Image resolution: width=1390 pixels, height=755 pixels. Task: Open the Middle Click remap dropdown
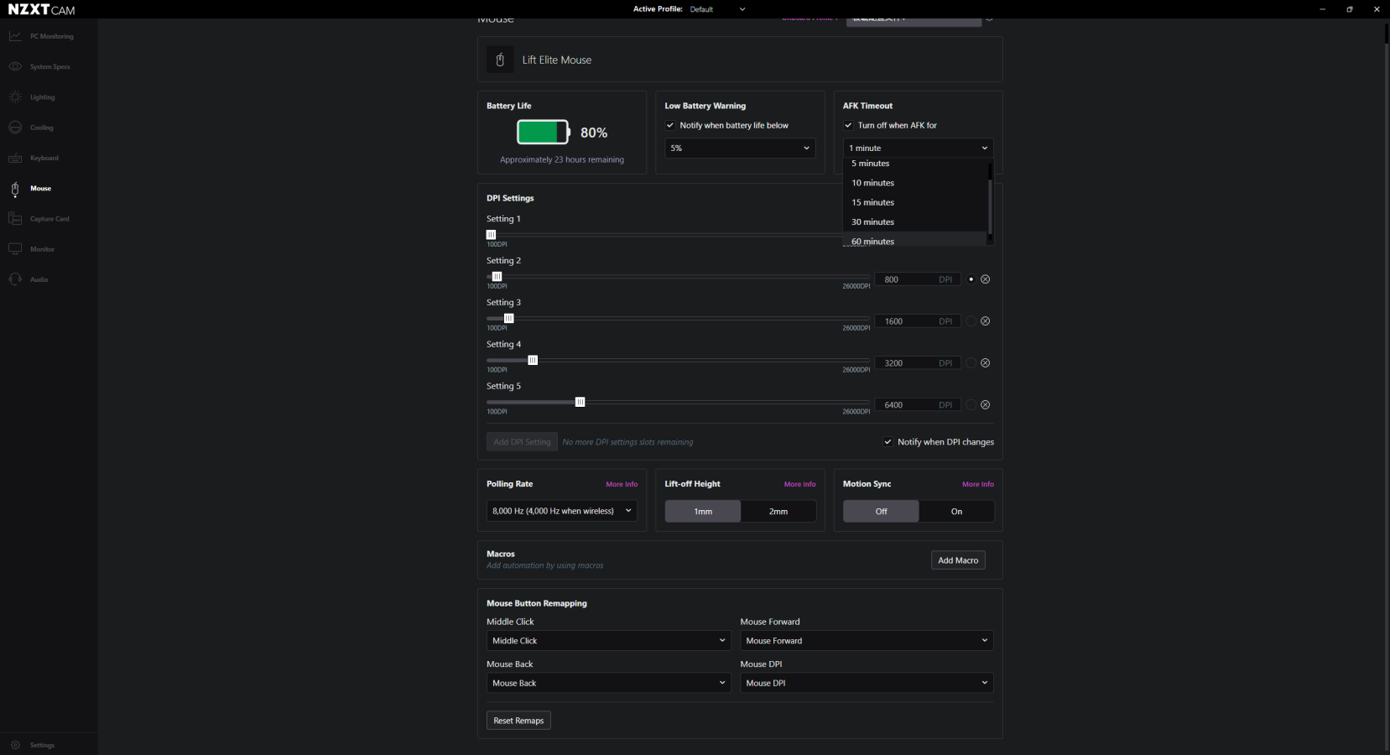tap(609, 641)
